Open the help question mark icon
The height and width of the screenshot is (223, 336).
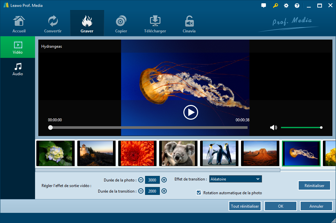tap(297, 6)
